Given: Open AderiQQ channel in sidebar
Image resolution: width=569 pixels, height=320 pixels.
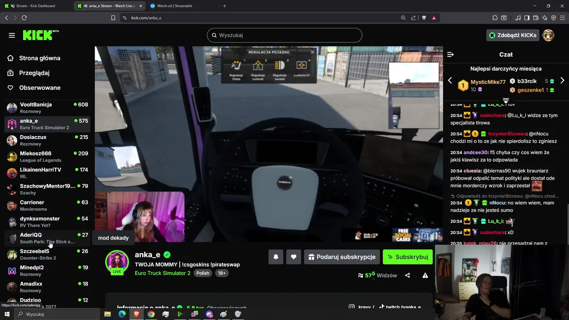Looking at the screenshot, I should [47, 238].
